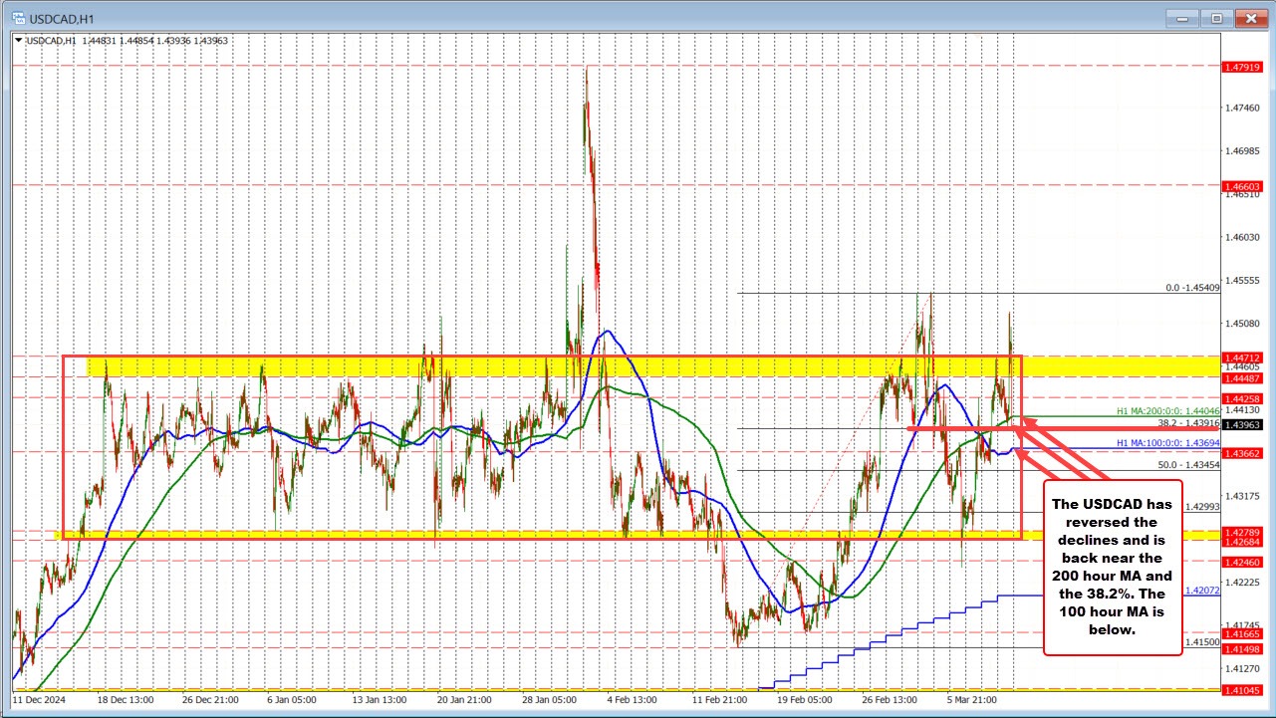The image size is (1276, 718).
Task: Click the 1.41045 red price label
Action: tap(1241, 689)
